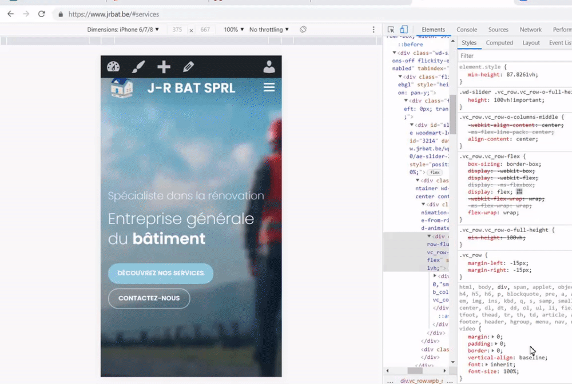
Task: Open the hamburger menu on the site
Action: [x=269, y=87]
